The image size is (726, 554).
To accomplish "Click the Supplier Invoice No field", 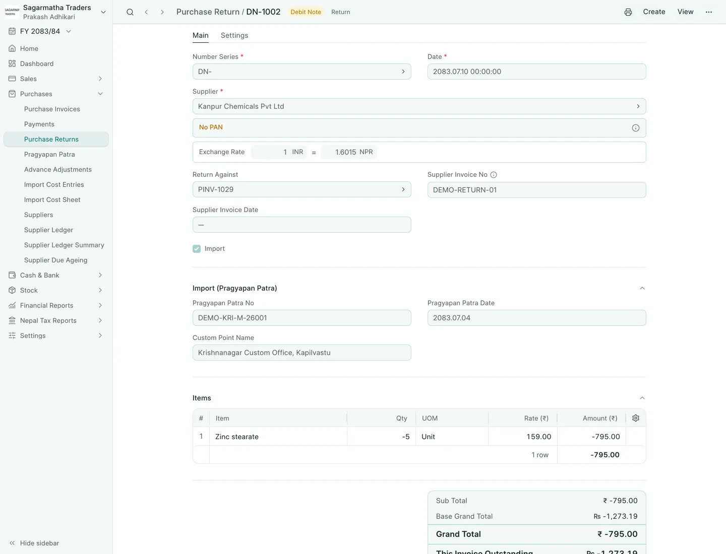I will [536, 190].
